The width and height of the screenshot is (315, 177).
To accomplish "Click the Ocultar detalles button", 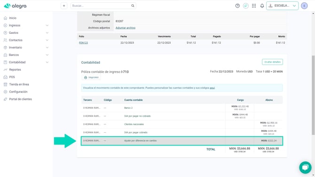I will [272, 62].
